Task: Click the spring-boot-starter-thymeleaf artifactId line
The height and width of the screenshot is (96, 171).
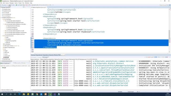Action: point(76,32)
